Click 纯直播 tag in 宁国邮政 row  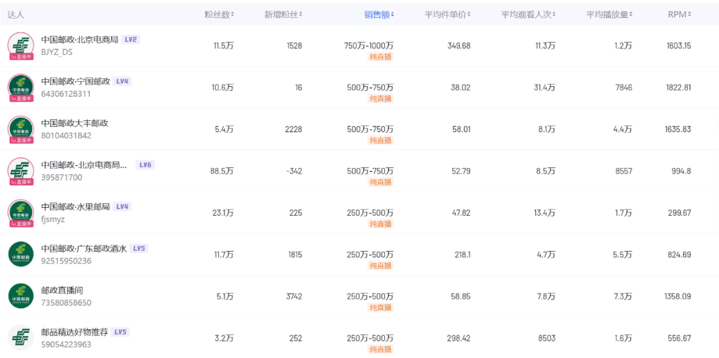tap(381, 98)
